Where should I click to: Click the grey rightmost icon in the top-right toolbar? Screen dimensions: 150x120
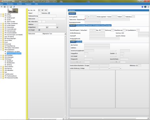148,7
